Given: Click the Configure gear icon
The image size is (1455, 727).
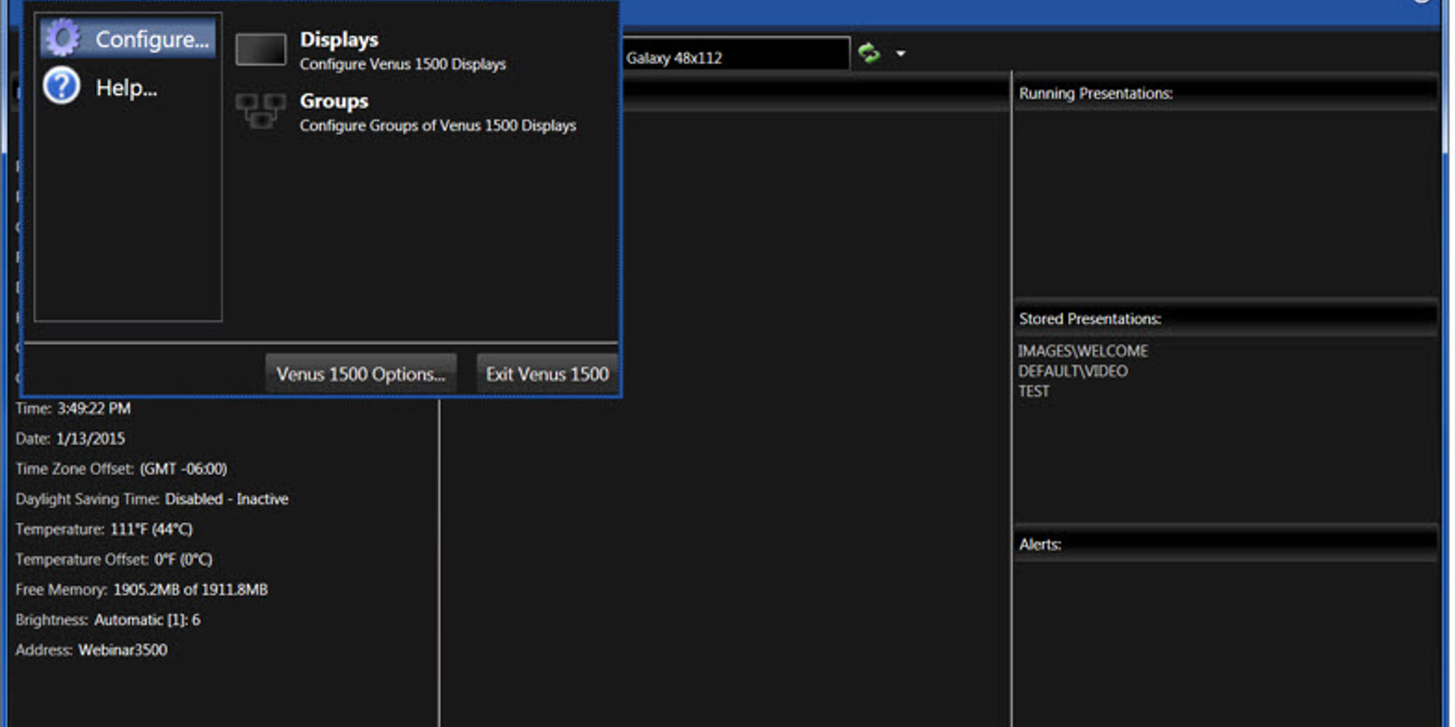Looking at the screenshot, I should pos(62,38).
